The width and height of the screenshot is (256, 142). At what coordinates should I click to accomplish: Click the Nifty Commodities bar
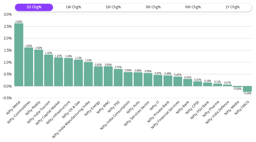[x=29, y=67]
